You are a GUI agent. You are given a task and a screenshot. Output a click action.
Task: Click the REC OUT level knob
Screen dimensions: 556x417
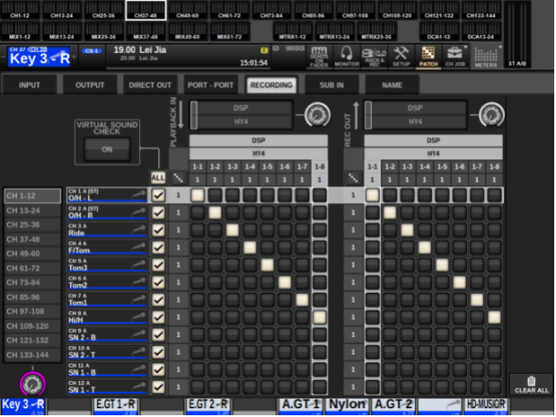491,113
